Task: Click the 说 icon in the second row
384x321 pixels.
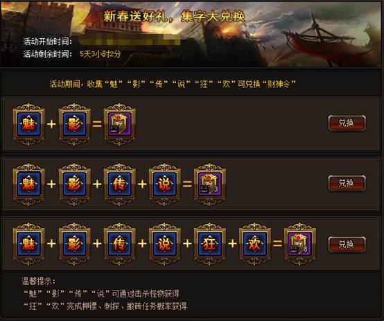Action: (x=165, y=184)
